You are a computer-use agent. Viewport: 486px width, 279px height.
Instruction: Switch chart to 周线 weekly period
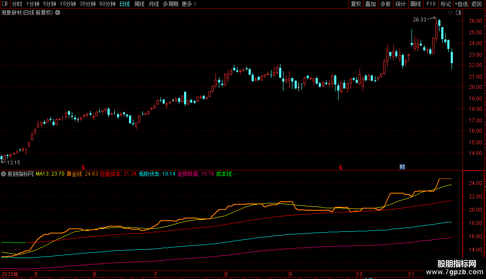[139, 4]
